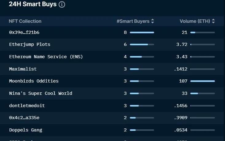225x141 pixels.
Task: Sort by Volume (ETH) column arrows
Action: coord(213,21)
